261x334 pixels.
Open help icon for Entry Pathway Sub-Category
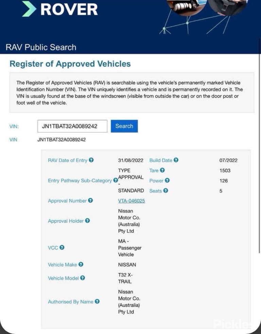pos(116,180)
